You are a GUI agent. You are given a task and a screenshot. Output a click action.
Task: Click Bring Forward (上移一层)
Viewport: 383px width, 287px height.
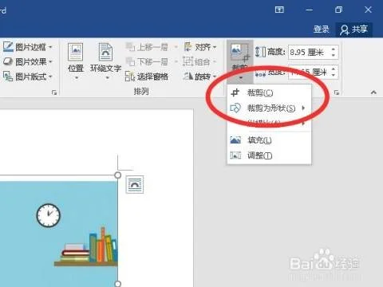(x=147, y=47)
